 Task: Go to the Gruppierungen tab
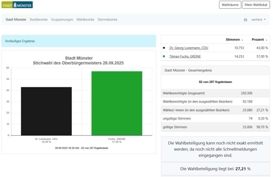point(62,20)
